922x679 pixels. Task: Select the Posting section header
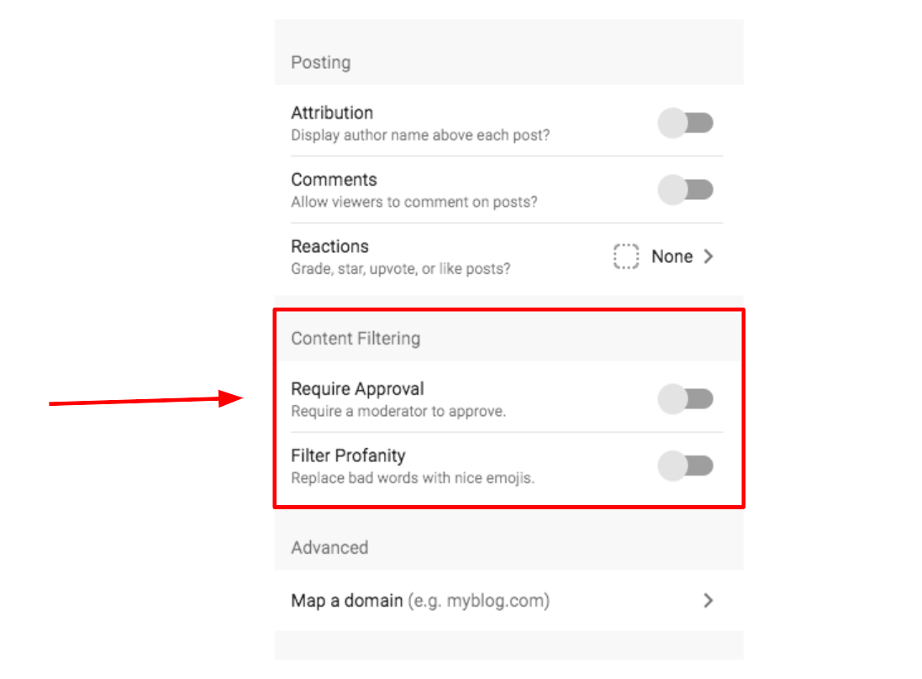click(x=321, y=62)
